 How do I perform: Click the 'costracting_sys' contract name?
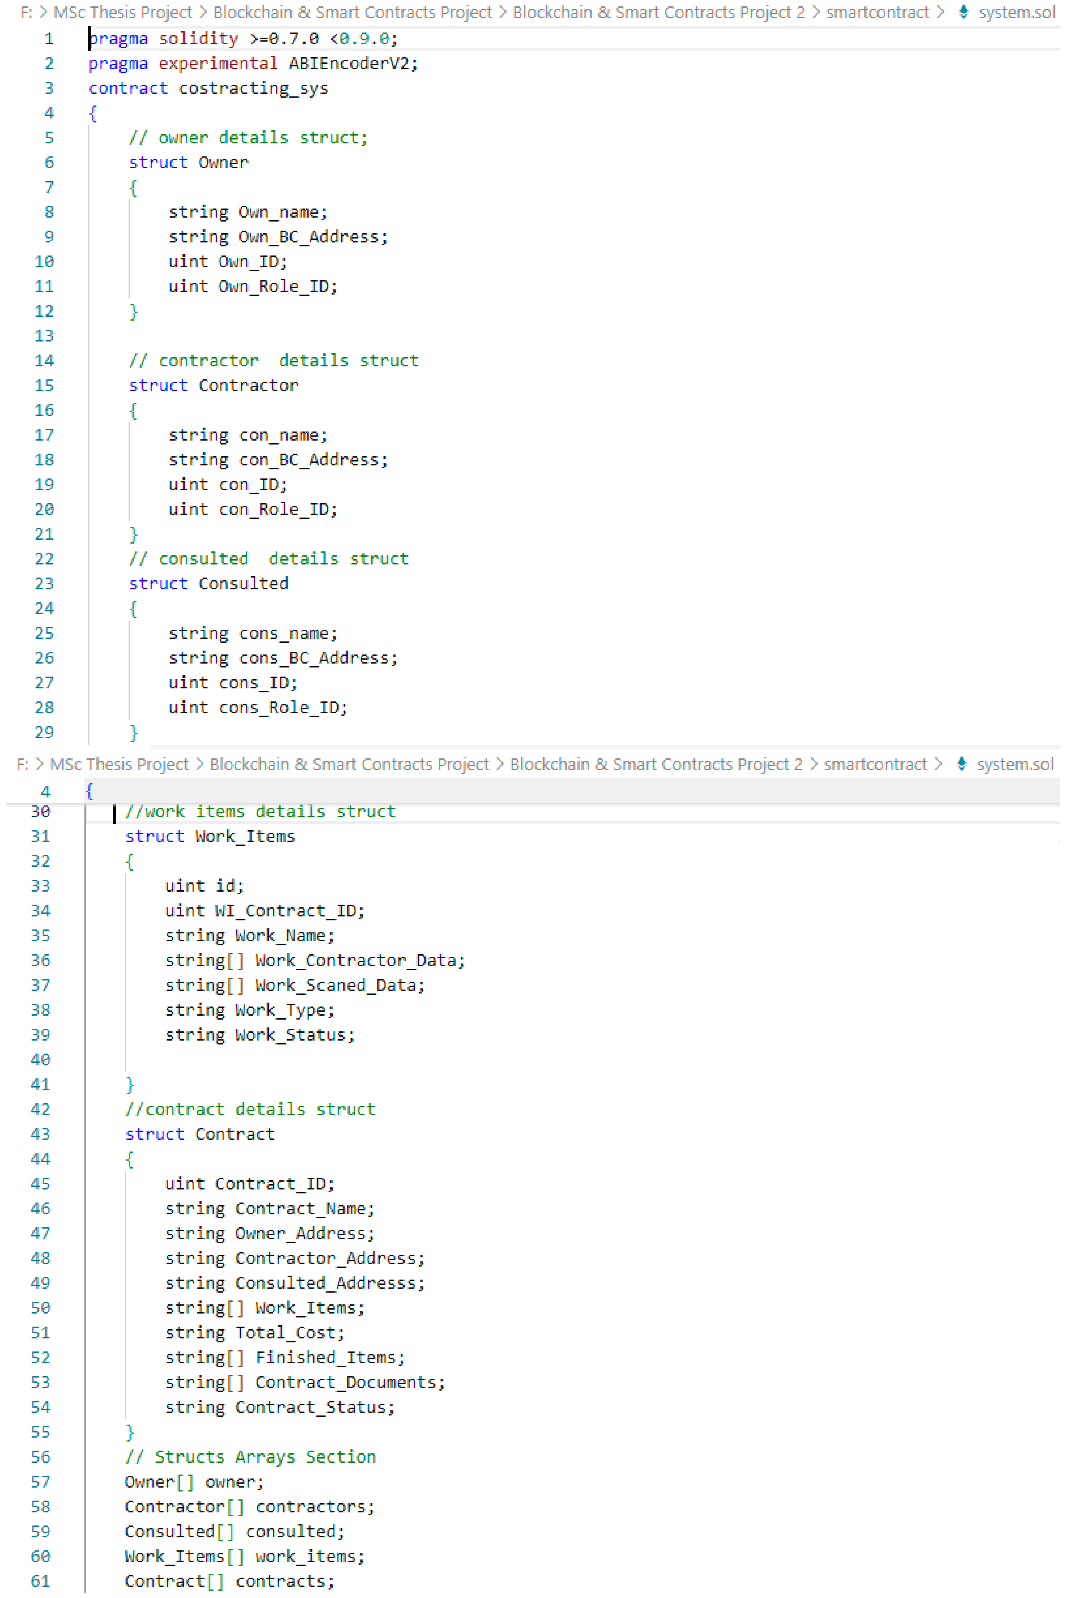point(253,88)
